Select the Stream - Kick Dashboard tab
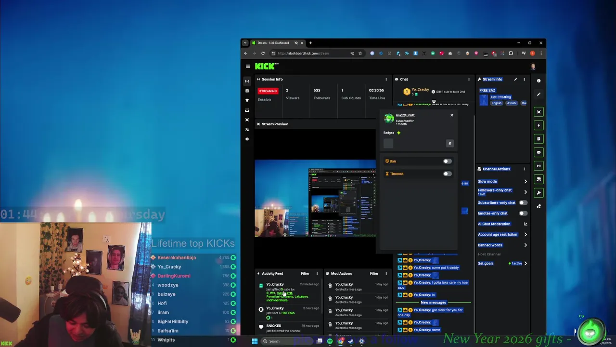Image resolution: width=616 pixels, height=347 pixels. (x=278, y=43)
